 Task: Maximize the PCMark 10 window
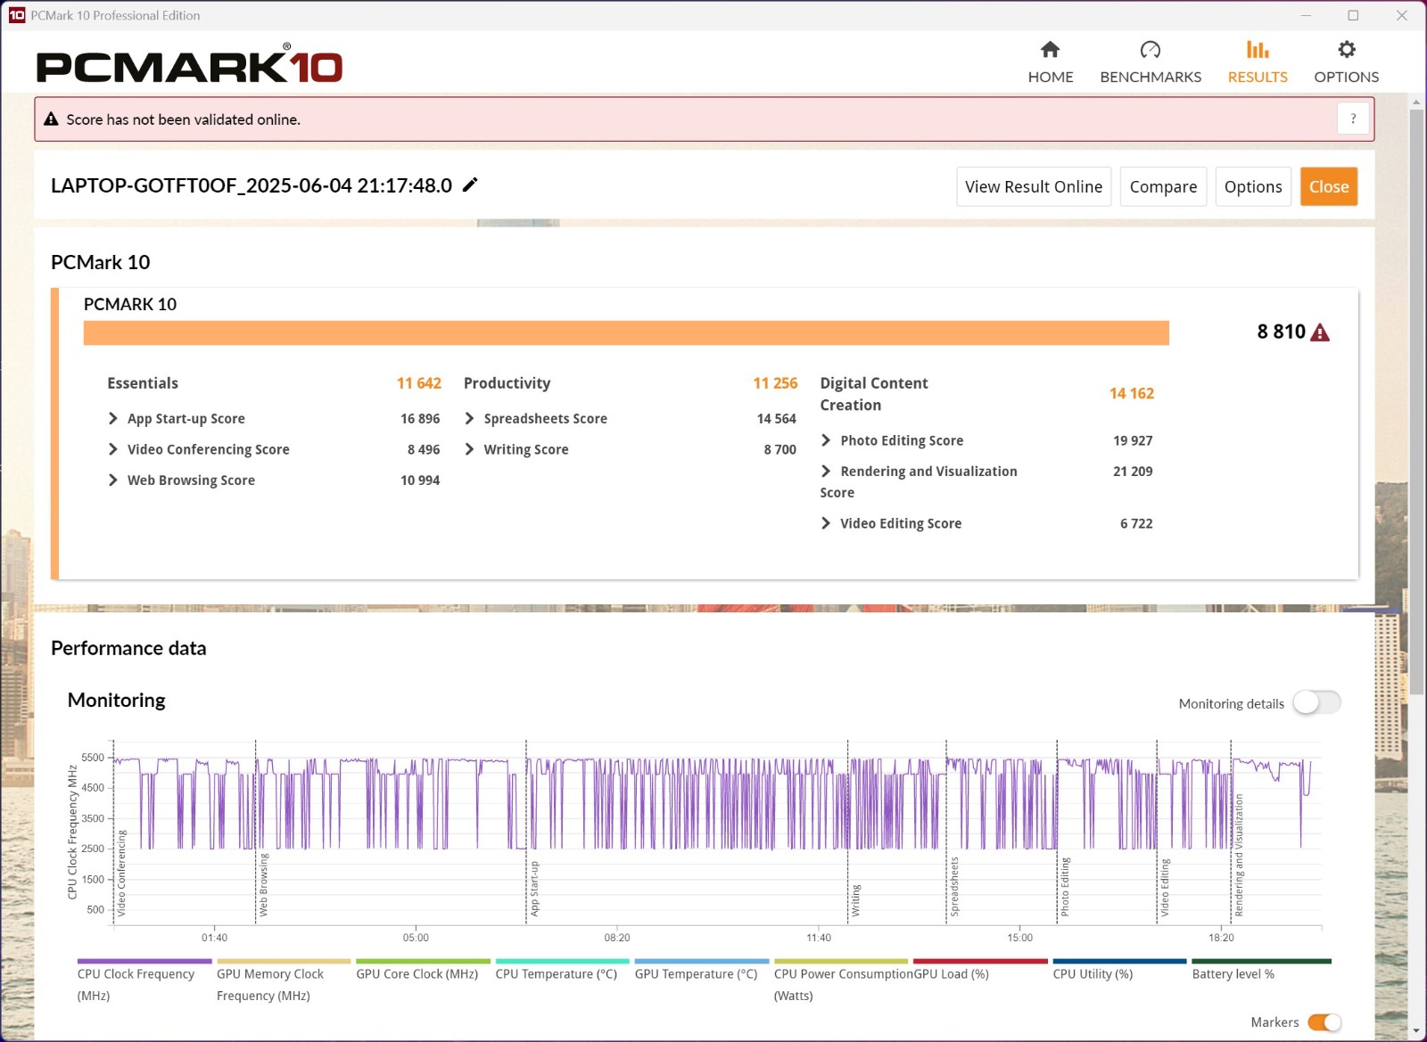[x=1353, y=15]
